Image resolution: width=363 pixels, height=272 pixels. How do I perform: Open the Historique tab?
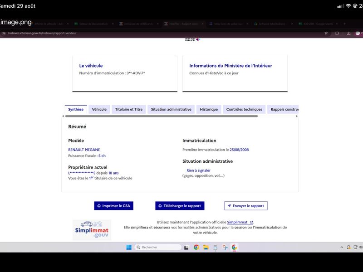(209, 109)
